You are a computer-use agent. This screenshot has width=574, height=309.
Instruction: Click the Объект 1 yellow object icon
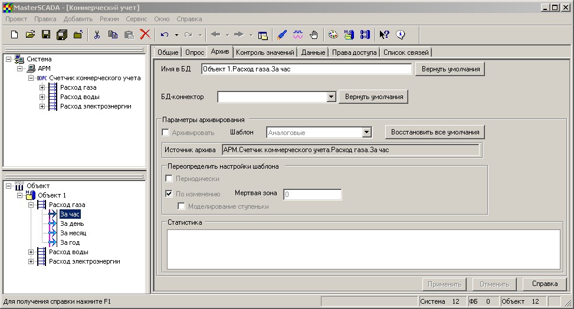click(x=31, y=195)
